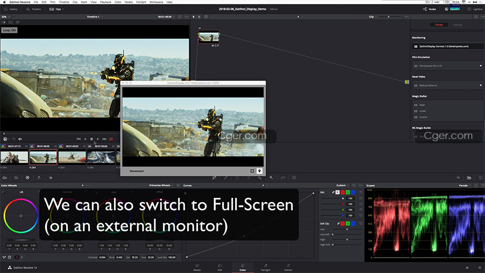The image size is (485, 273).
Task: Click Disconnect in the DaVinciDisplay window
Action: [x=137, y=171]
